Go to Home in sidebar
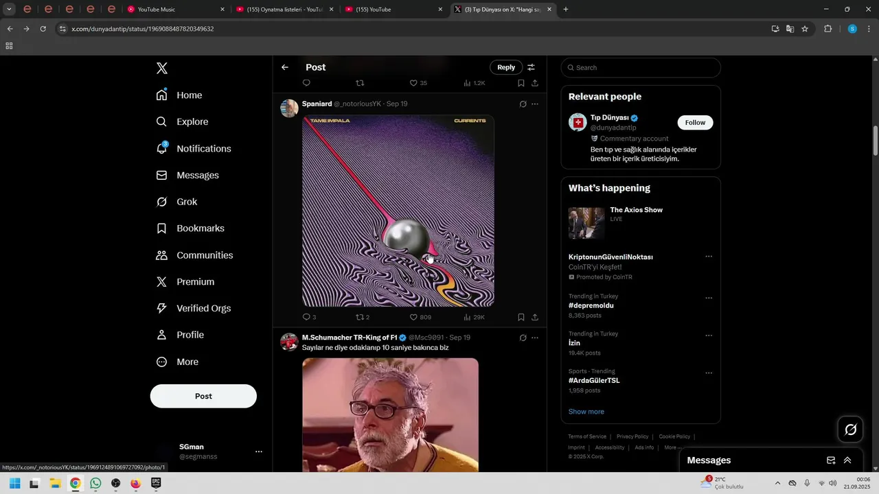Viewport: 879px width, 494px height. coord(179,95)
